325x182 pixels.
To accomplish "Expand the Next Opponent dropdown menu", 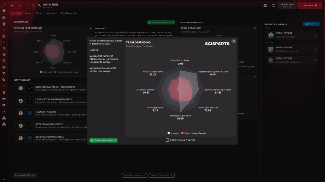I will (70, 13).
